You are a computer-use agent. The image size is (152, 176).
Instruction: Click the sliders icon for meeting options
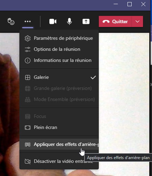[x=28, y=49]
